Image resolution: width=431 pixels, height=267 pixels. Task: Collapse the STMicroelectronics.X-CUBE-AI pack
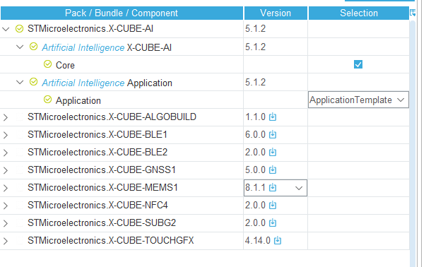coord(6,29)
